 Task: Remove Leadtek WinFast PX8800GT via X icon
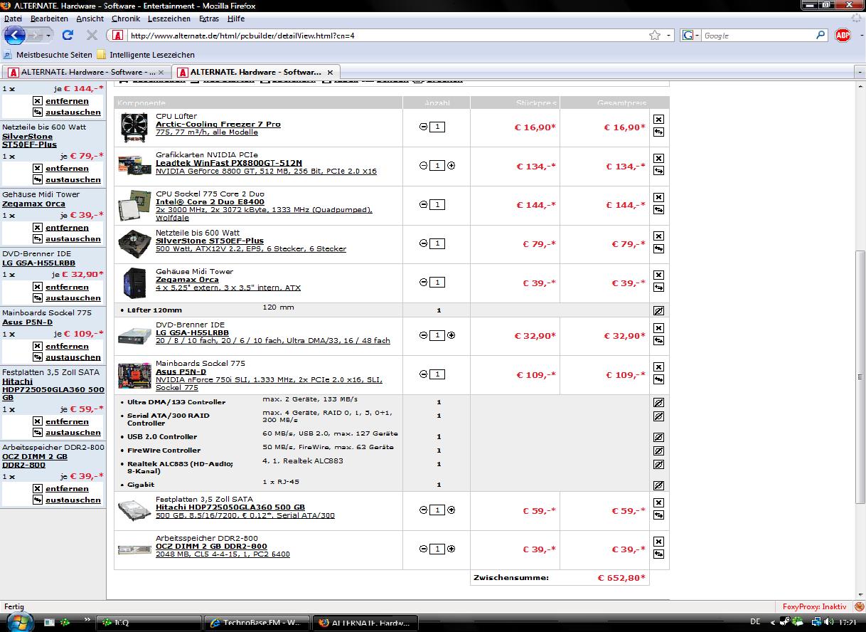coord(658,158)
